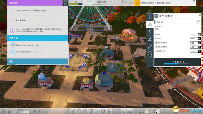Open the bulldozer demolish tool
The image size is (203, 114).
click(130, 111)
